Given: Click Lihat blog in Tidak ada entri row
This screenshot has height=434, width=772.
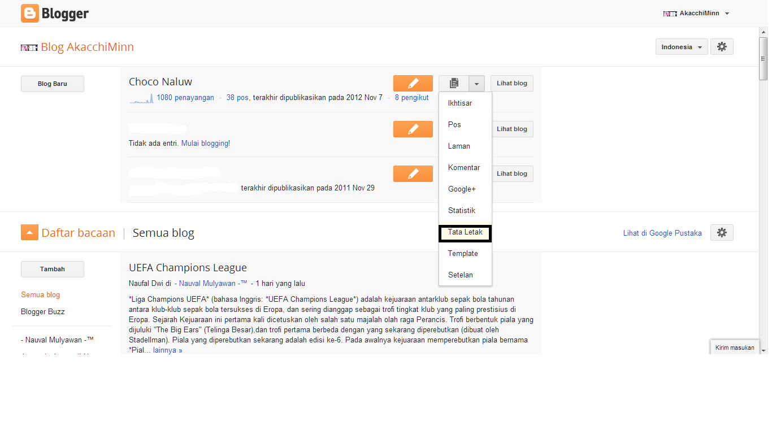Looking at the screenshot, I should pyautogui.click(x=513, y=129).
